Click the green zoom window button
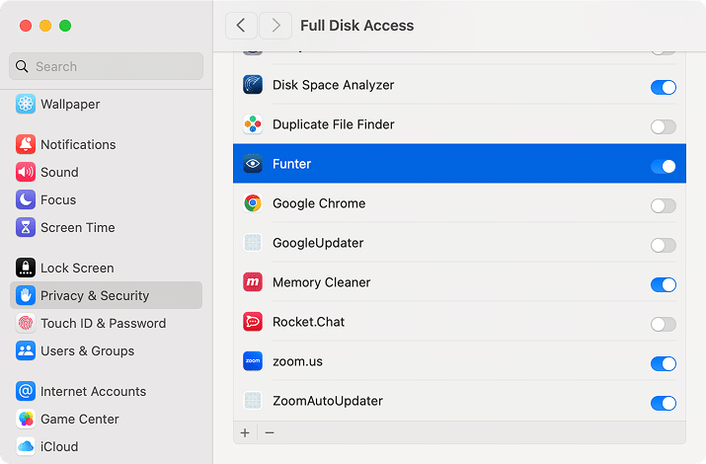 pos(65,26)
